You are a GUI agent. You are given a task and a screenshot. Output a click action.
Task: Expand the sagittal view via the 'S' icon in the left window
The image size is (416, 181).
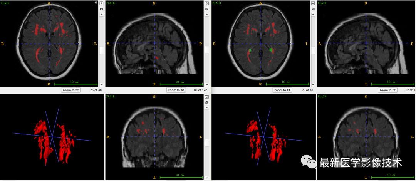[x=207, y=3]
